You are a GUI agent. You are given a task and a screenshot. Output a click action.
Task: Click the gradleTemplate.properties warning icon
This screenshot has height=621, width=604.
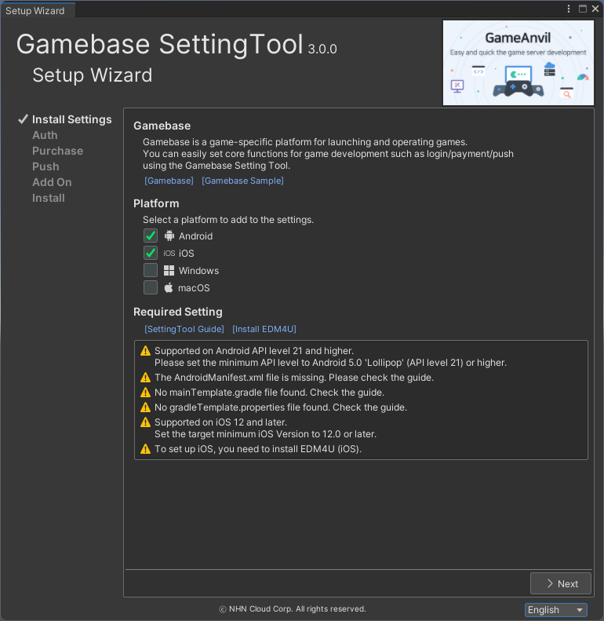coord(146,407)
